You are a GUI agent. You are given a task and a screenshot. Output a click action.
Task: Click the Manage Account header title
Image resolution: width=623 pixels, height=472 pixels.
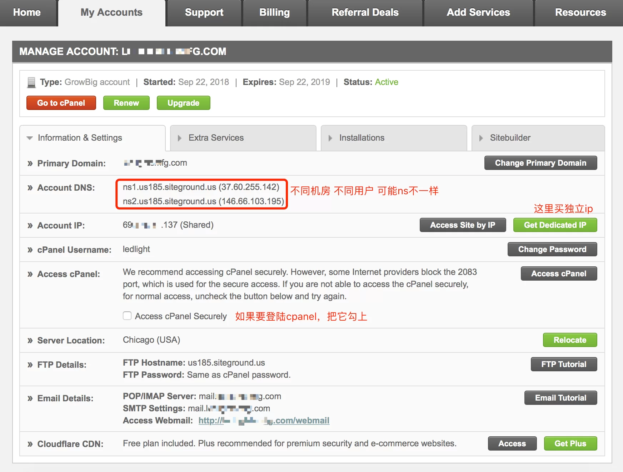(x=123, y=51)
